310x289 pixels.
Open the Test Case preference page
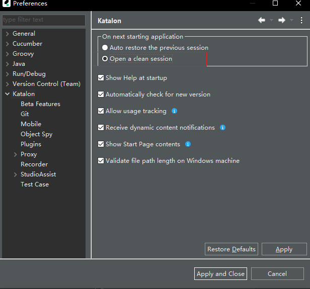pyautogui.click(x=35, y=184)
